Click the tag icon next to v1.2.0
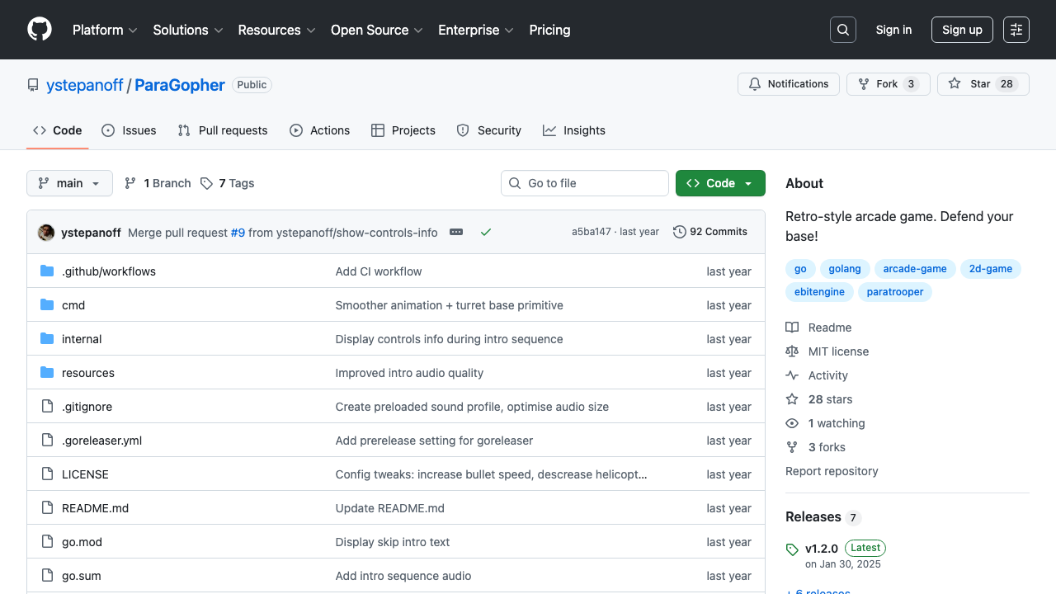Image resolution: width=1056 pixels, height=594 pixels. (x=791, y=548)
